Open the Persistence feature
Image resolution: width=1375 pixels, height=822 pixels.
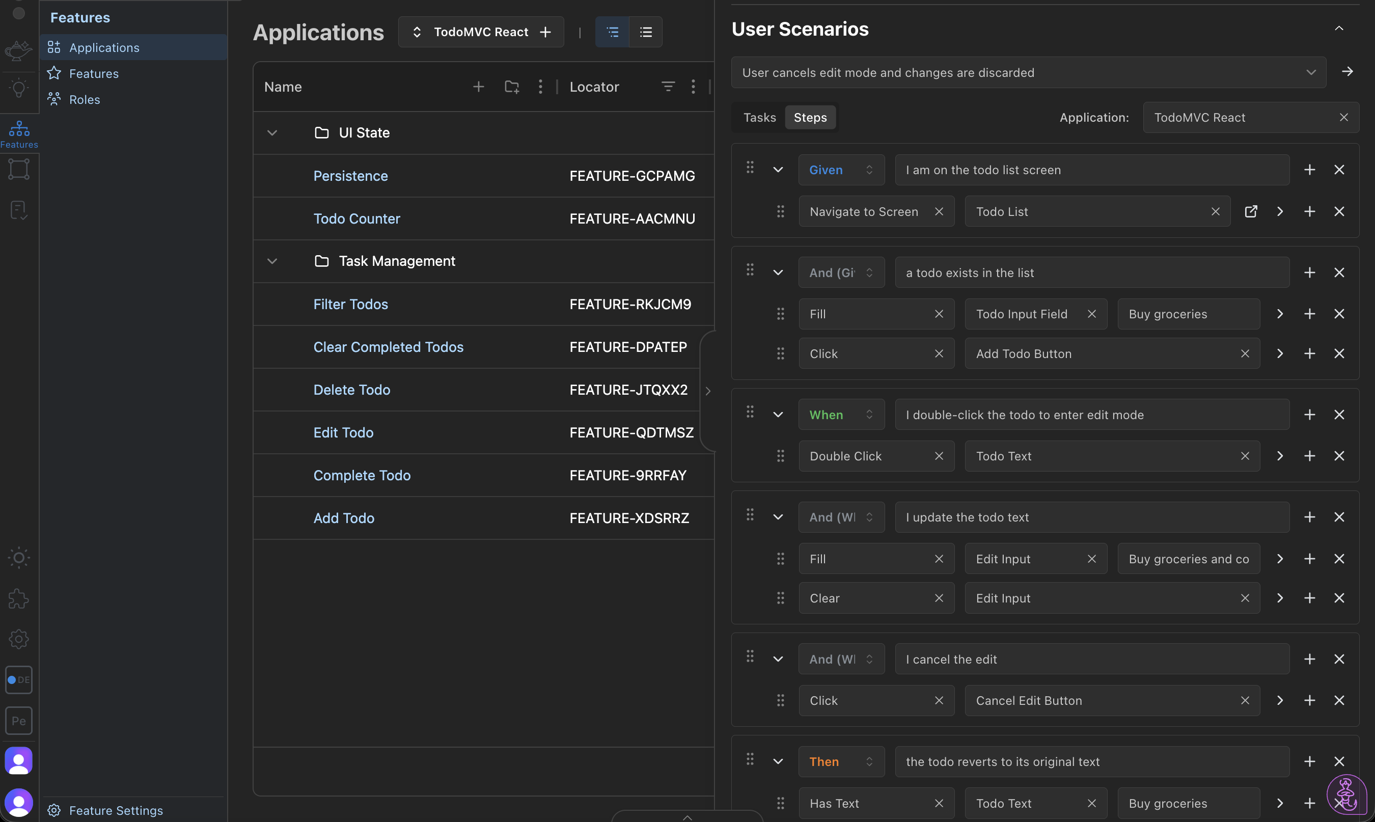point(350,176)
